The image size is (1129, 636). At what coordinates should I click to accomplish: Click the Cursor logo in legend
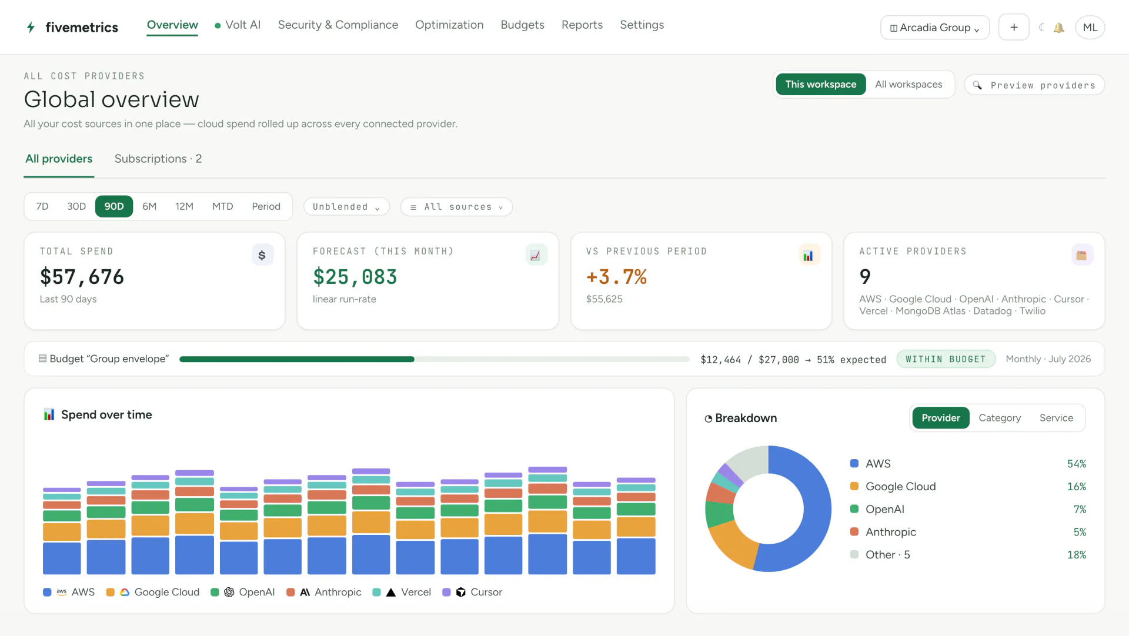(461, 592)
